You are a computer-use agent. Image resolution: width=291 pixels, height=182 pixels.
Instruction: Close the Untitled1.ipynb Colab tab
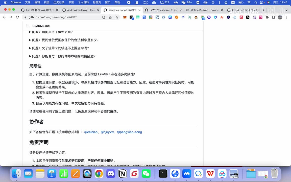(x=222, y=10)
